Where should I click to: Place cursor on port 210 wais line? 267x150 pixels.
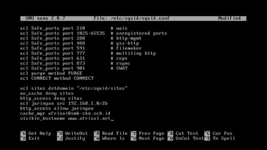click(74, 28)
